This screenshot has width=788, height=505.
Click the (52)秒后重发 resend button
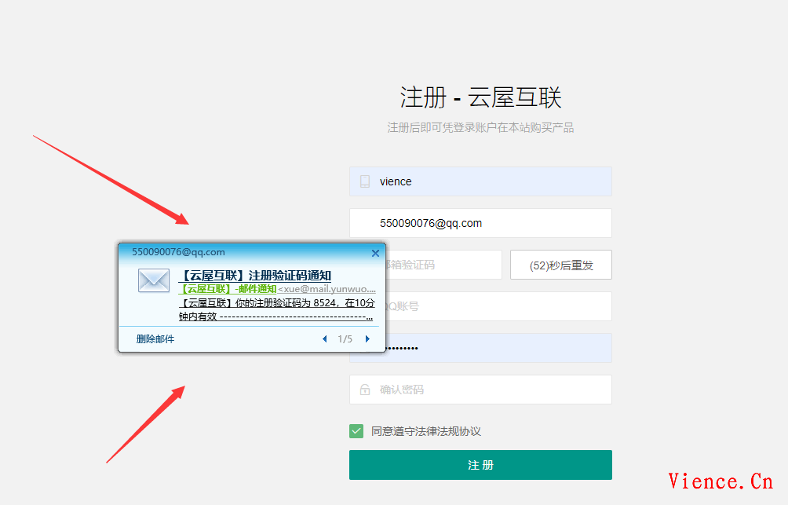pos(560,265)
